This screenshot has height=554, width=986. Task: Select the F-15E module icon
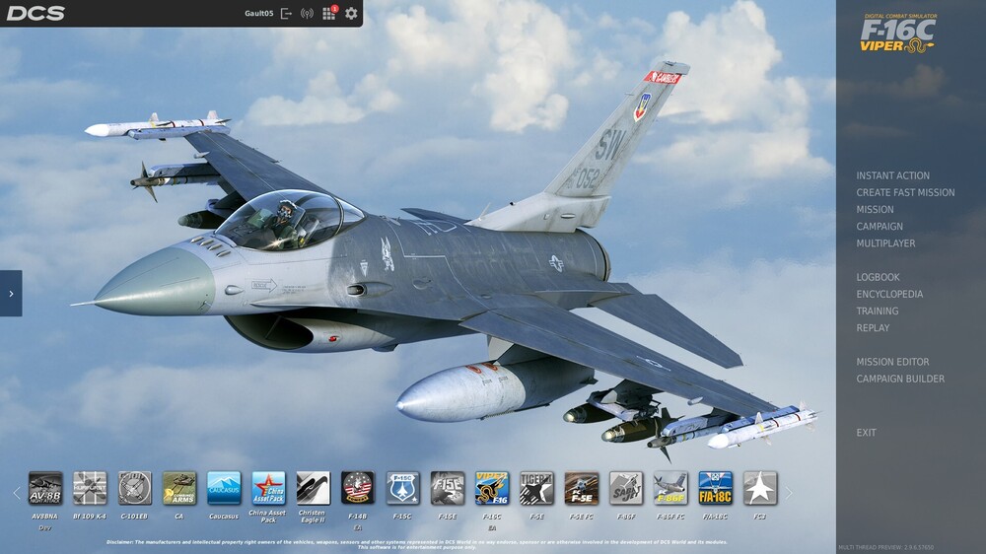447,488
